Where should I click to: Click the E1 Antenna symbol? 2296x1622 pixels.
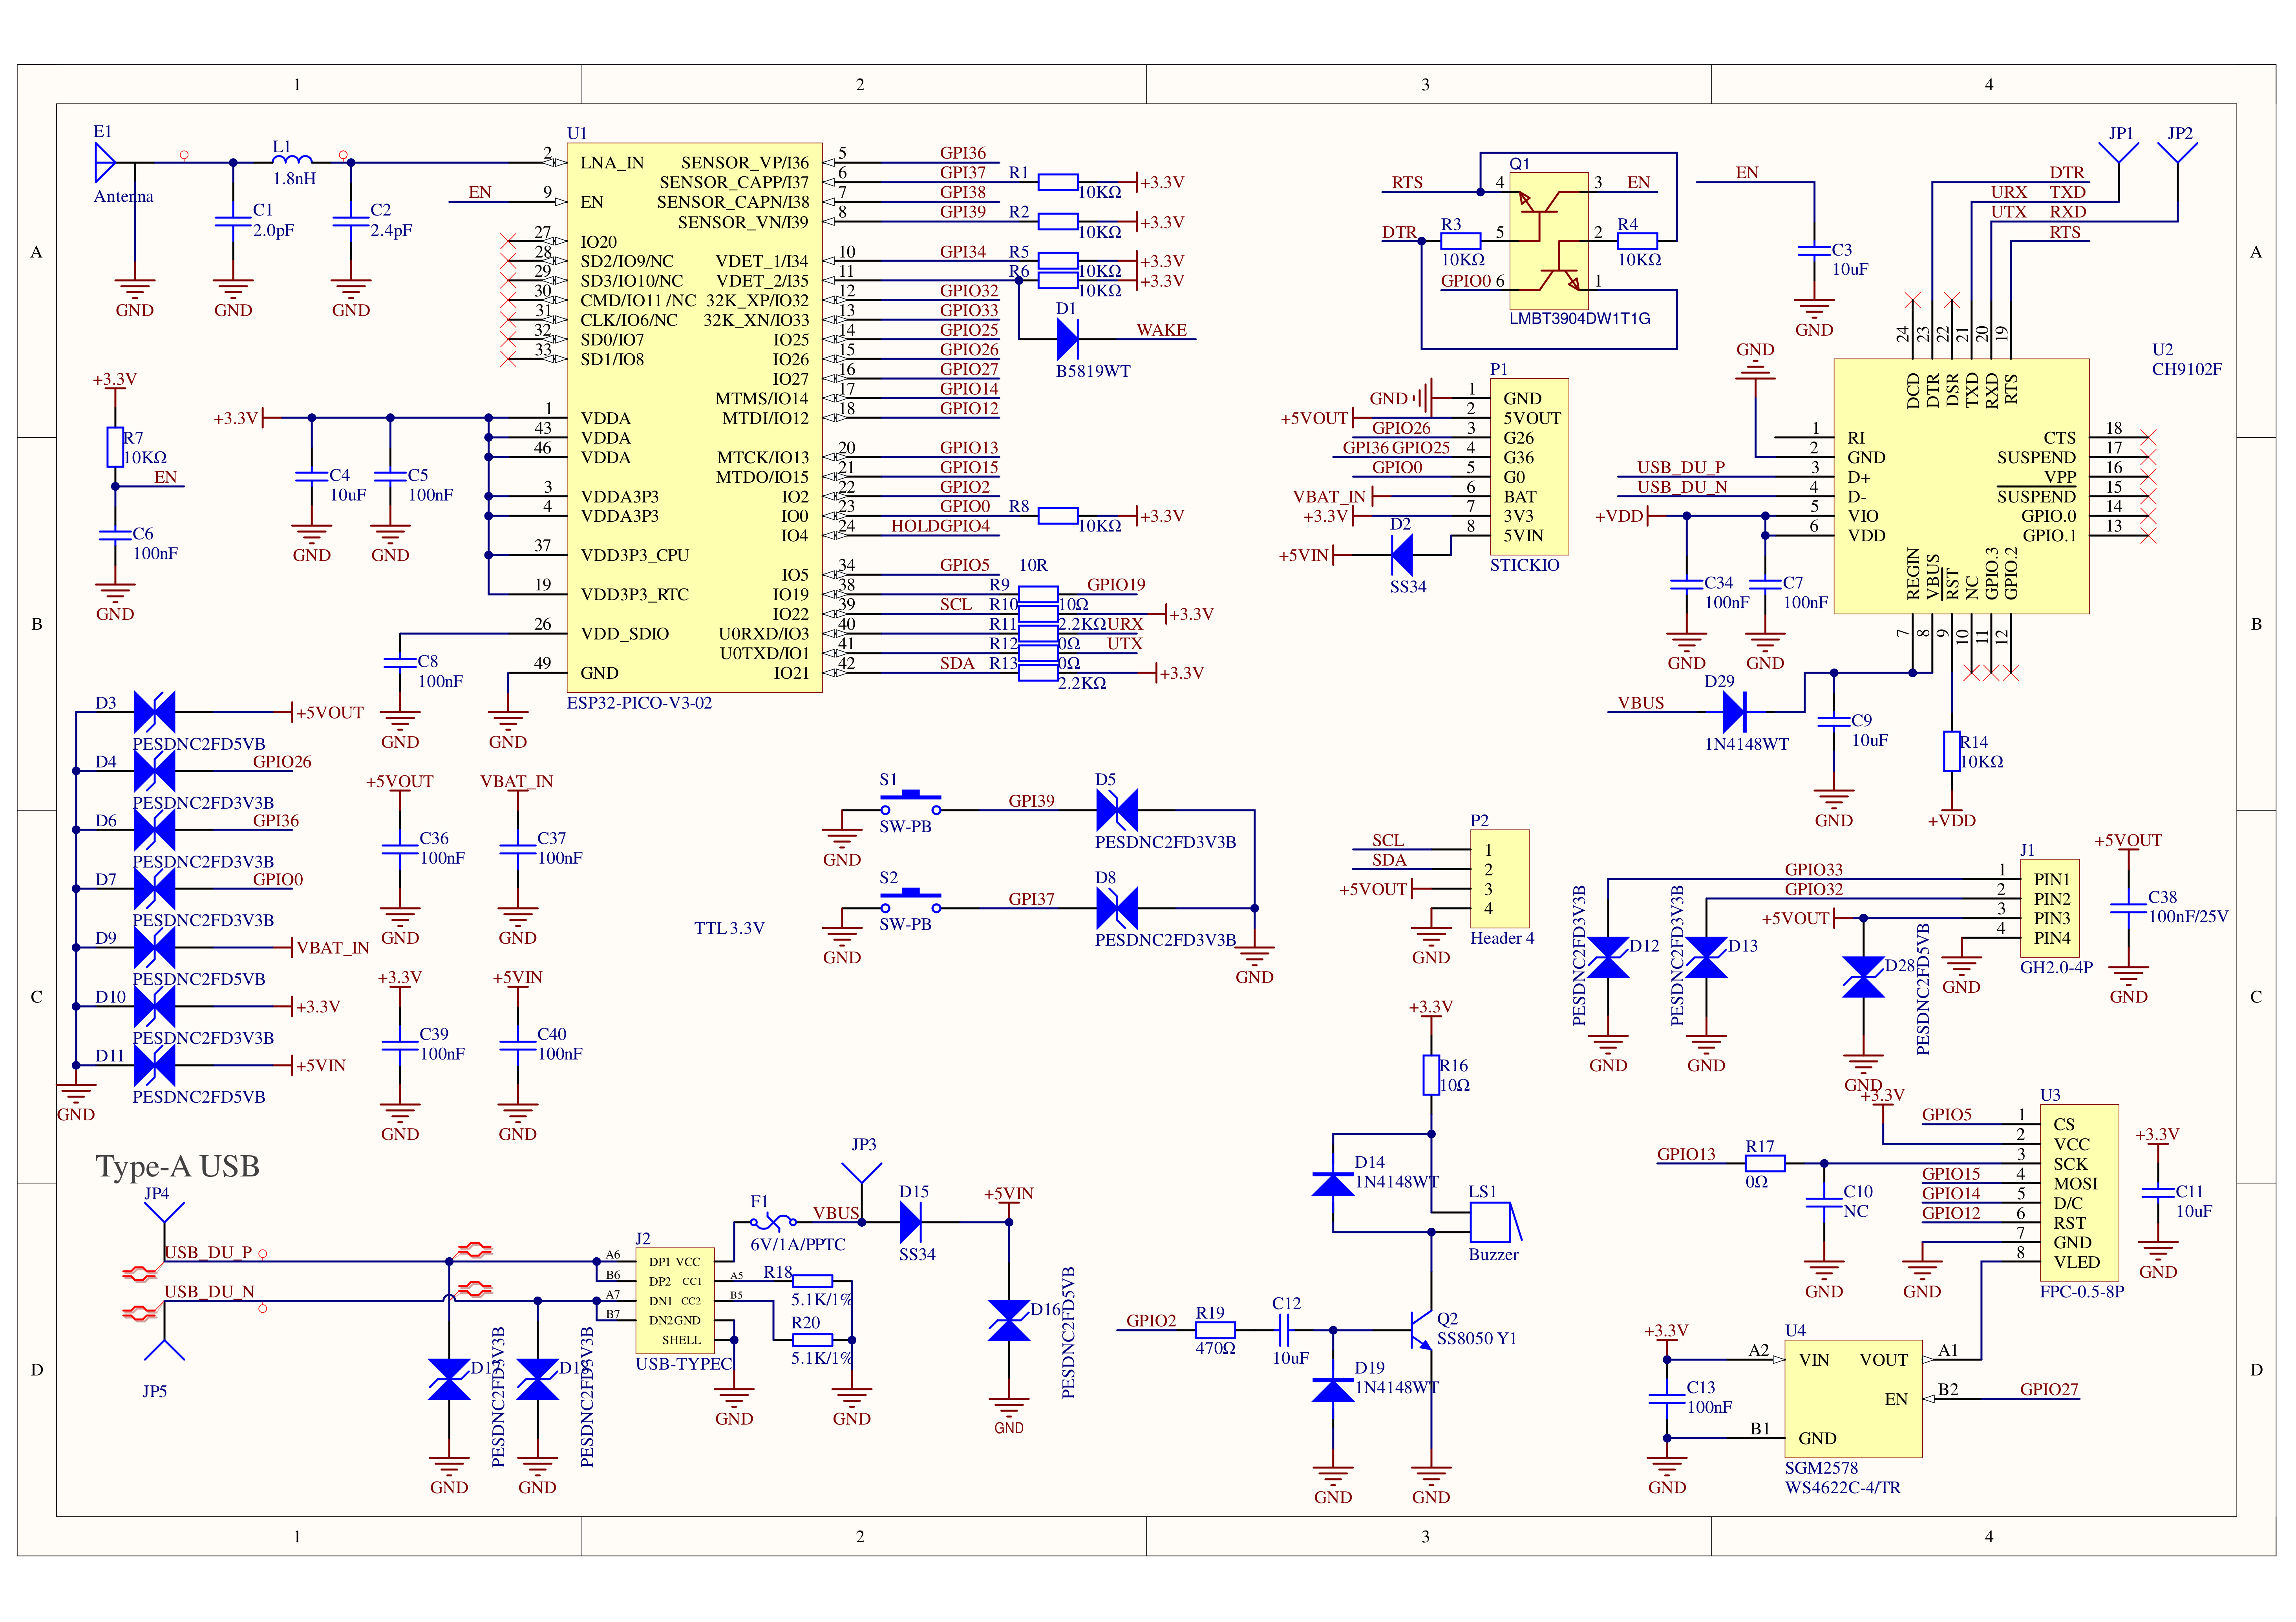(x=104, y=162)
